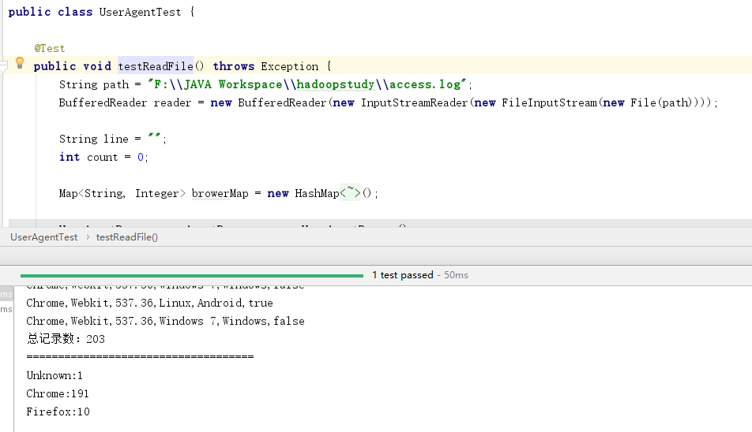Viewport: 752px width, 432px height.
Task: Select the upper 'ms' test tree entry
Action: point(6,294)
